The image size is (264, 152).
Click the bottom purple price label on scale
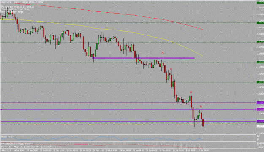click(260, 121)
